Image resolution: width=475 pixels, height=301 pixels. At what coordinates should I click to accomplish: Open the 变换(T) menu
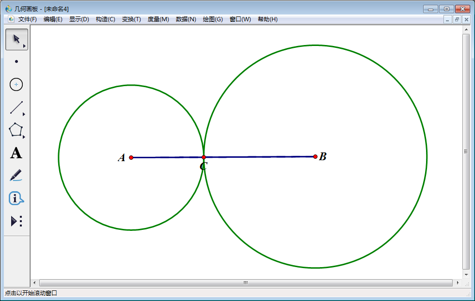(131, 19)
